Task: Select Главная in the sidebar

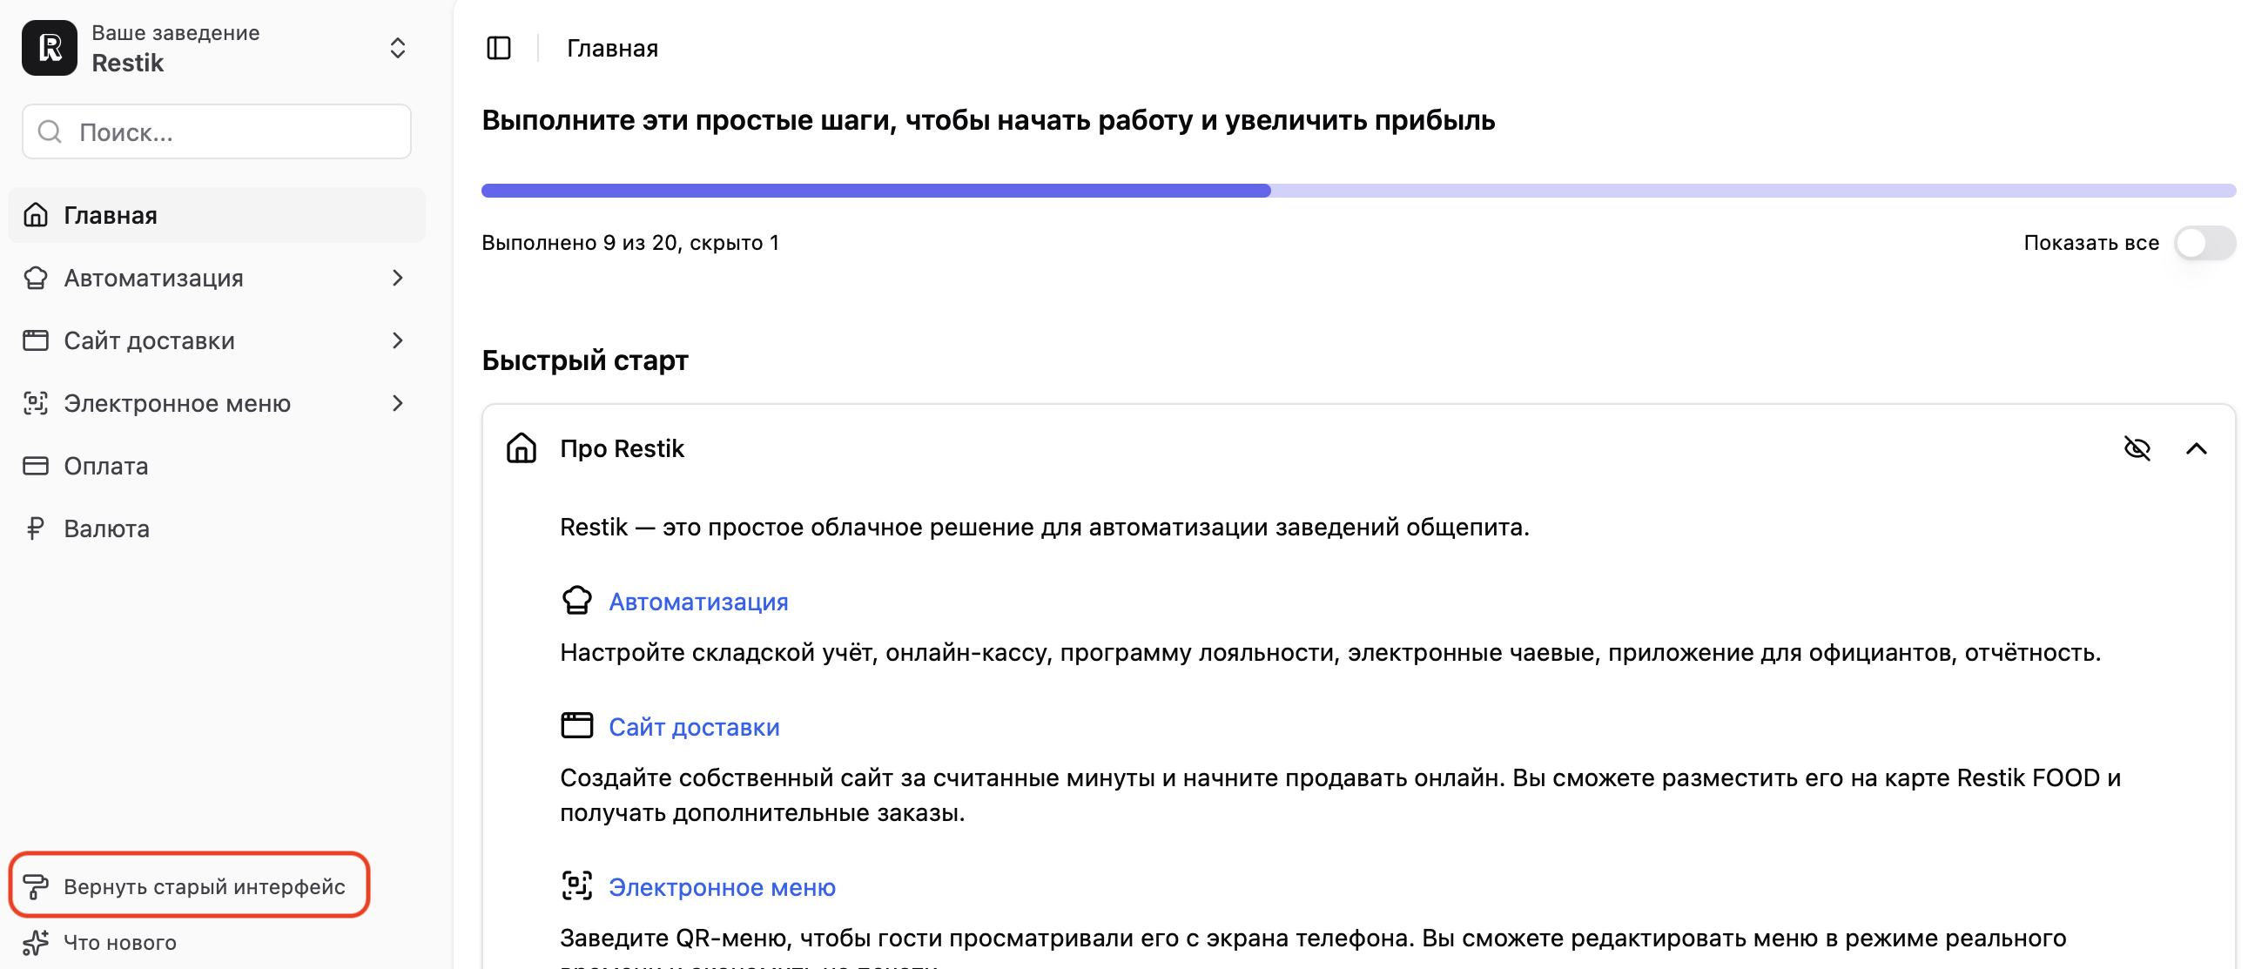Action: point(111,215)
